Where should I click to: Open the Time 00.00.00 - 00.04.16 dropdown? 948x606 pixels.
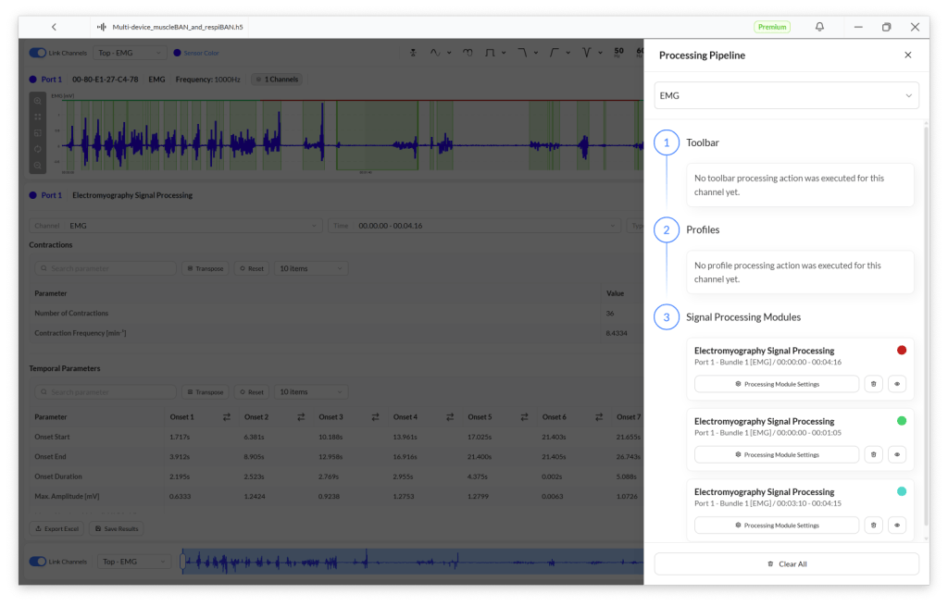475,226
